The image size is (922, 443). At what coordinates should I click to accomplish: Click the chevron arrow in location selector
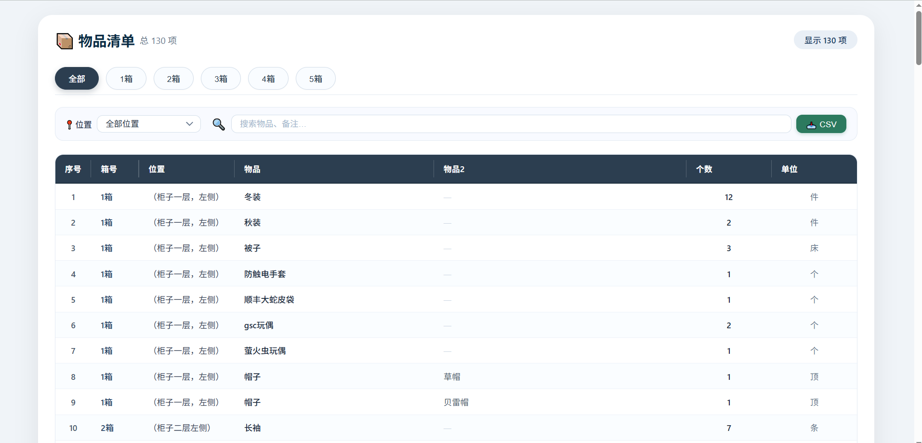(x=189, y=124)
